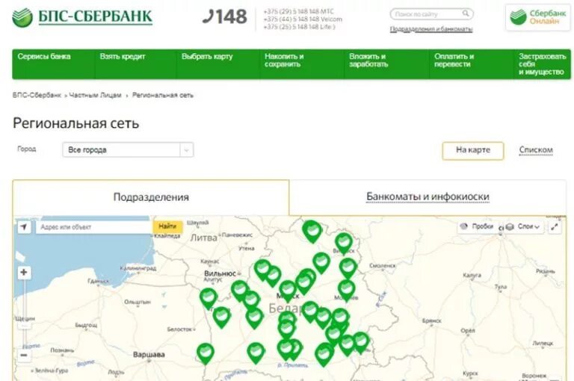Zoom out with map minus button
Image resolution: width=574 pixels, height=381 pixels.
click(x=24, y=355)
